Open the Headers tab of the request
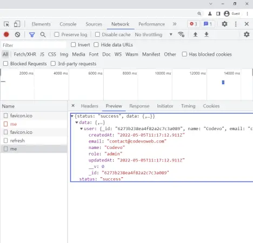This screenshot has width=253, height=243. 90,106
